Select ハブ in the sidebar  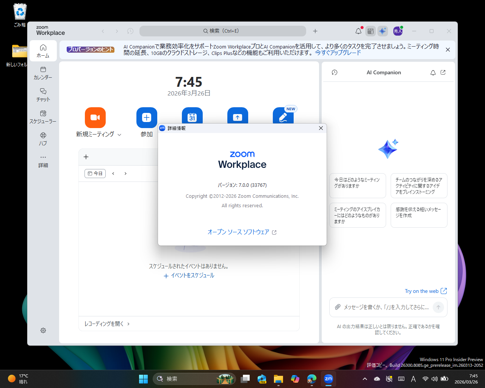coord(43,139)
